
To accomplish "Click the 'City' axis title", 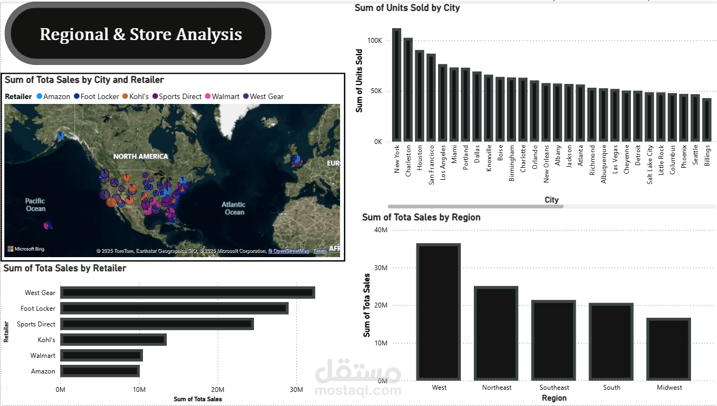I will (552, 200).
